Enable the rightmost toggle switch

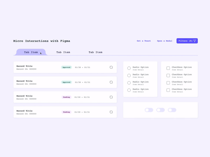pyautogui.click(x=172, y=110)
